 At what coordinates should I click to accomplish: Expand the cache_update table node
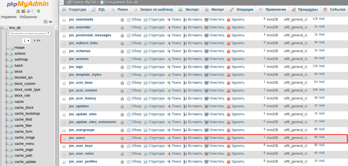(x=7, y=162)
